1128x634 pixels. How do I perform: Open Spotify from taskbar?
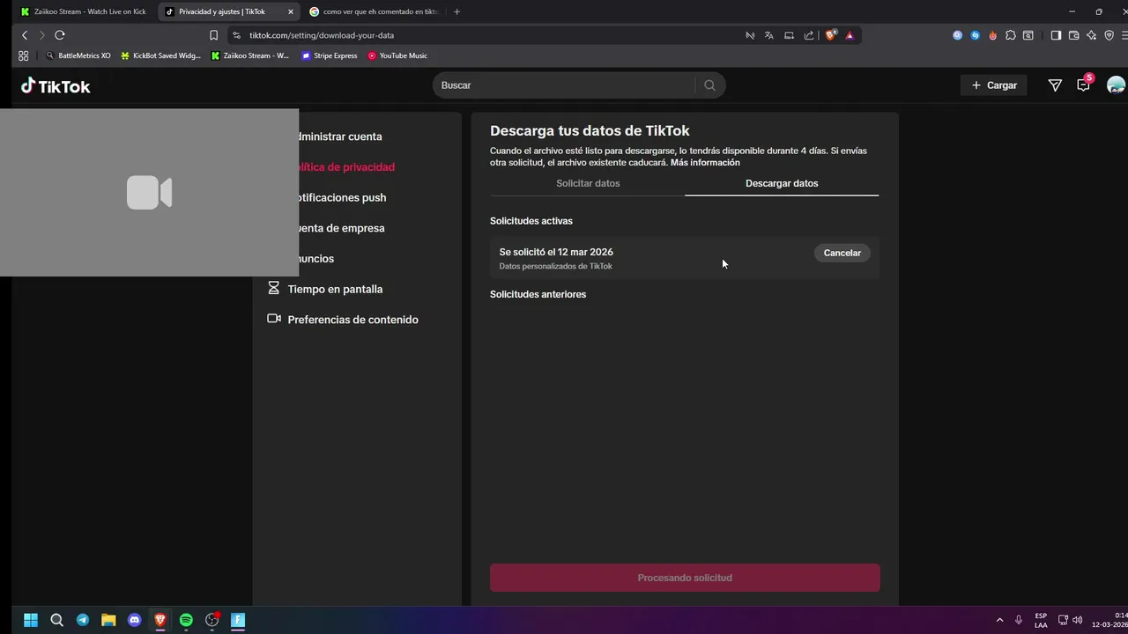[x=186, y=620]
